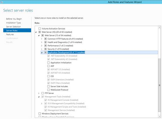Enable the ASP checkbox
Image resolution: width=162 pixels, height=119 pixels.
click(48, 66)
